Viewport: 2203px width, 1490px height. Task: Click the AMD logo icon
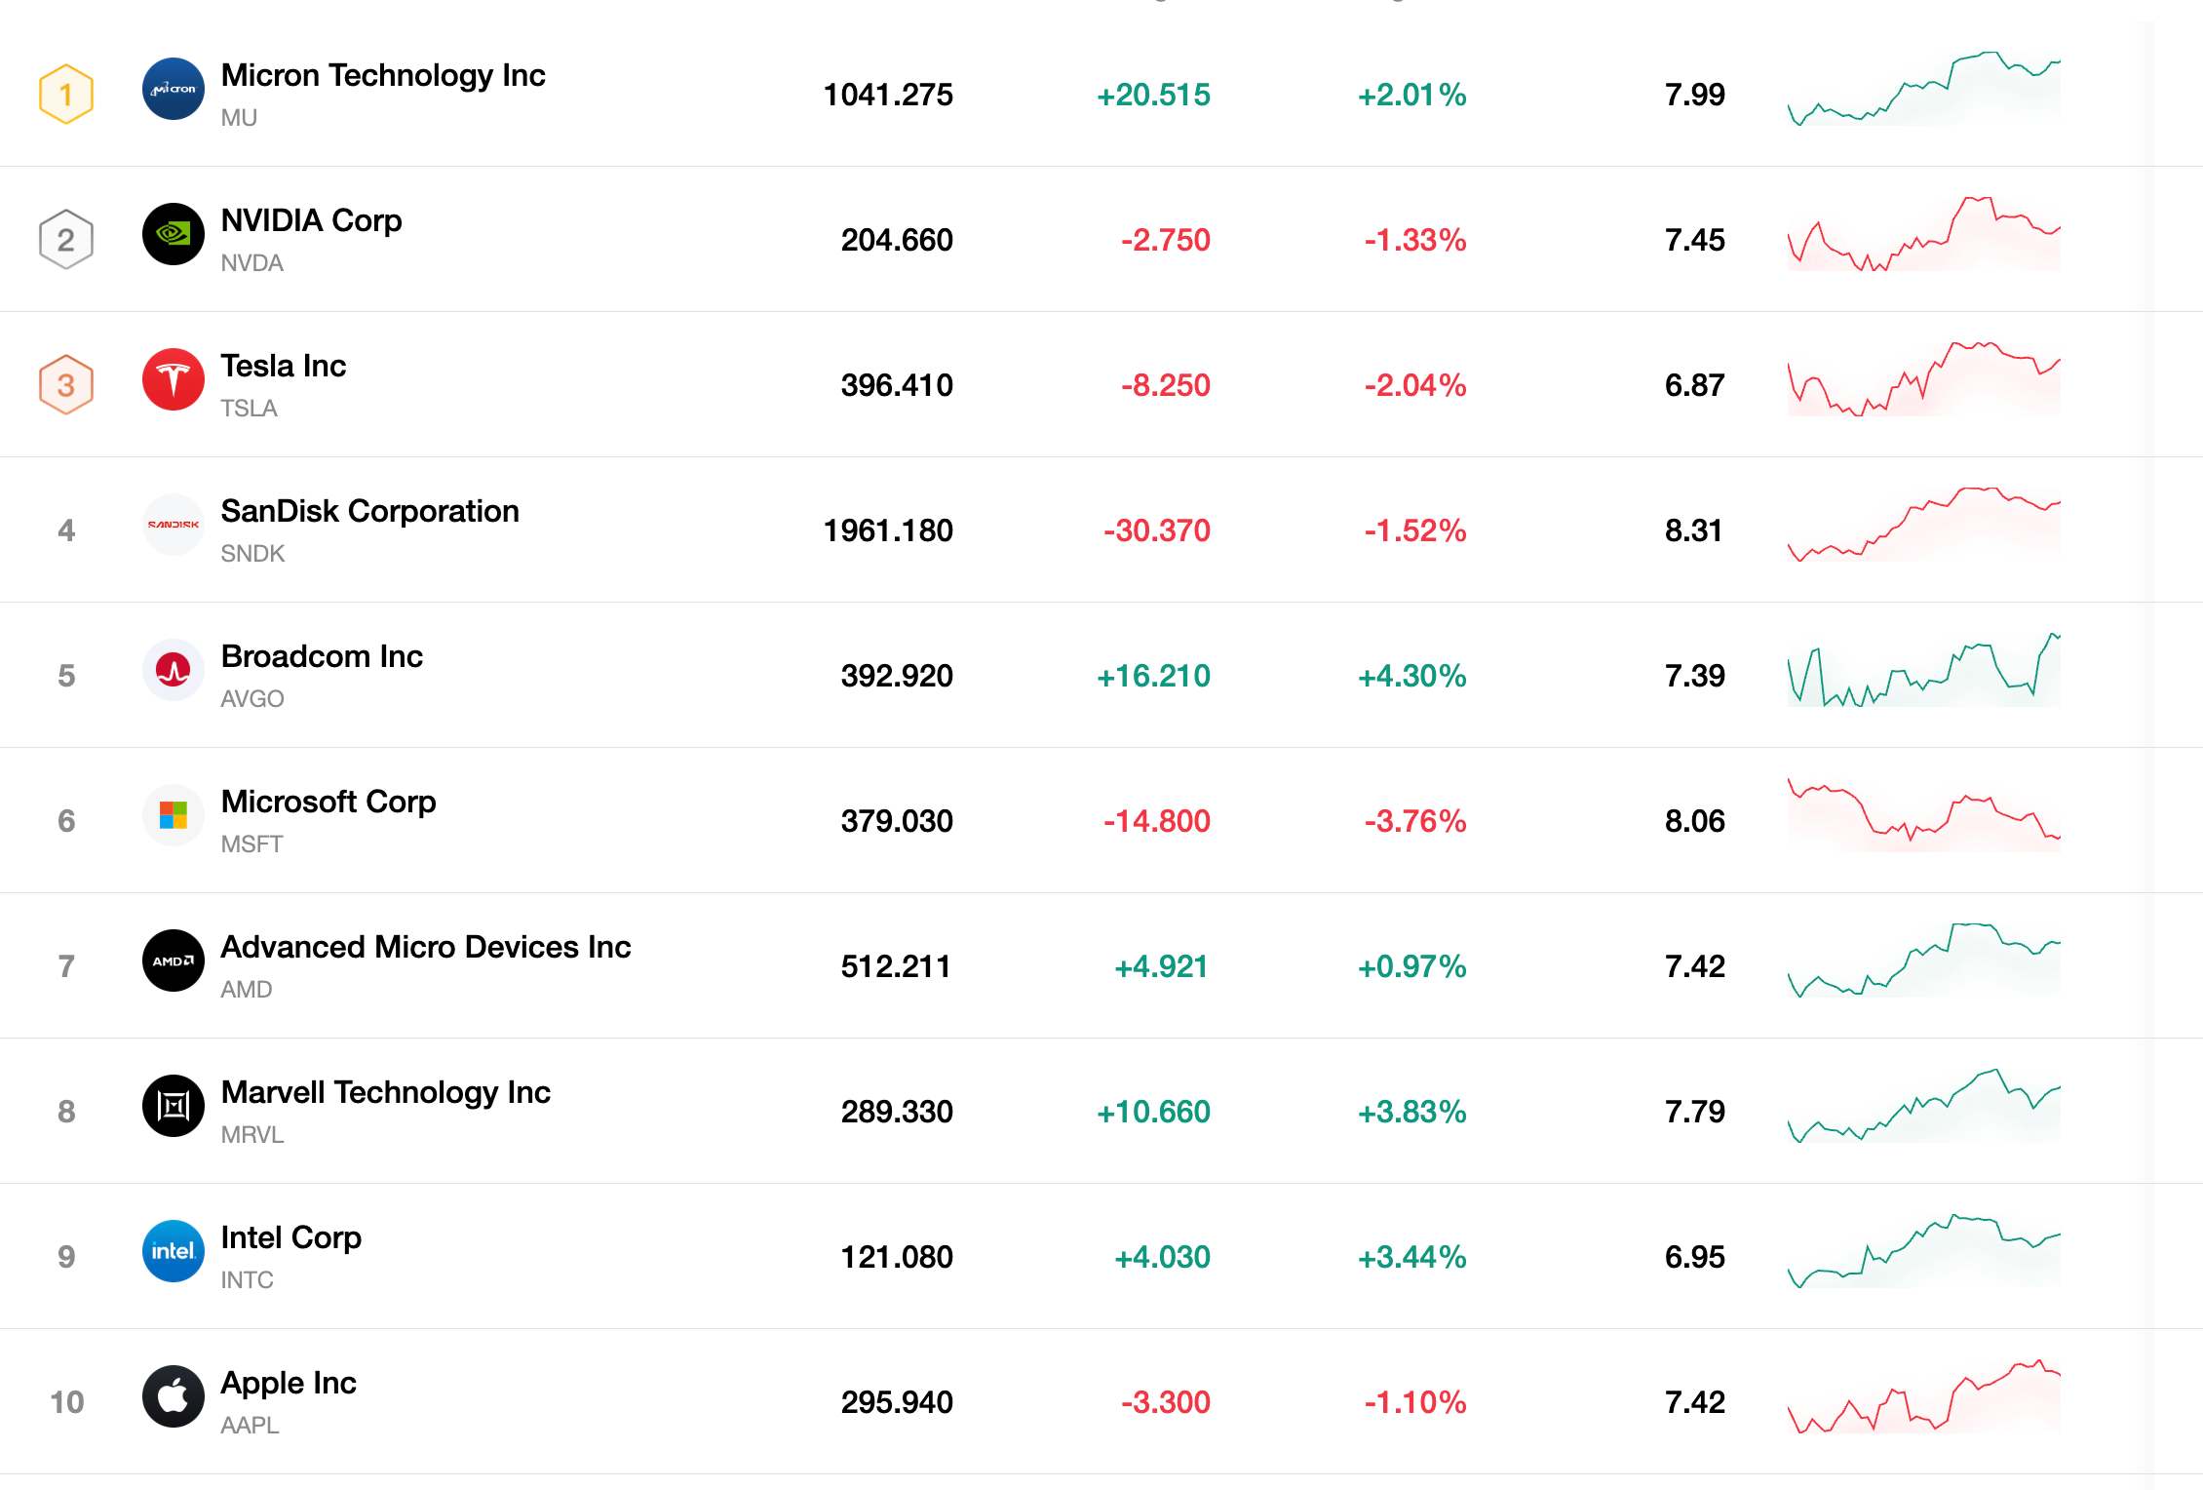174,961
